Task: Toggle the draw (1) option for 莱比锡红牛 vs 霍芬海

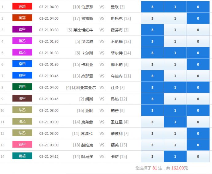Action: 175,30
